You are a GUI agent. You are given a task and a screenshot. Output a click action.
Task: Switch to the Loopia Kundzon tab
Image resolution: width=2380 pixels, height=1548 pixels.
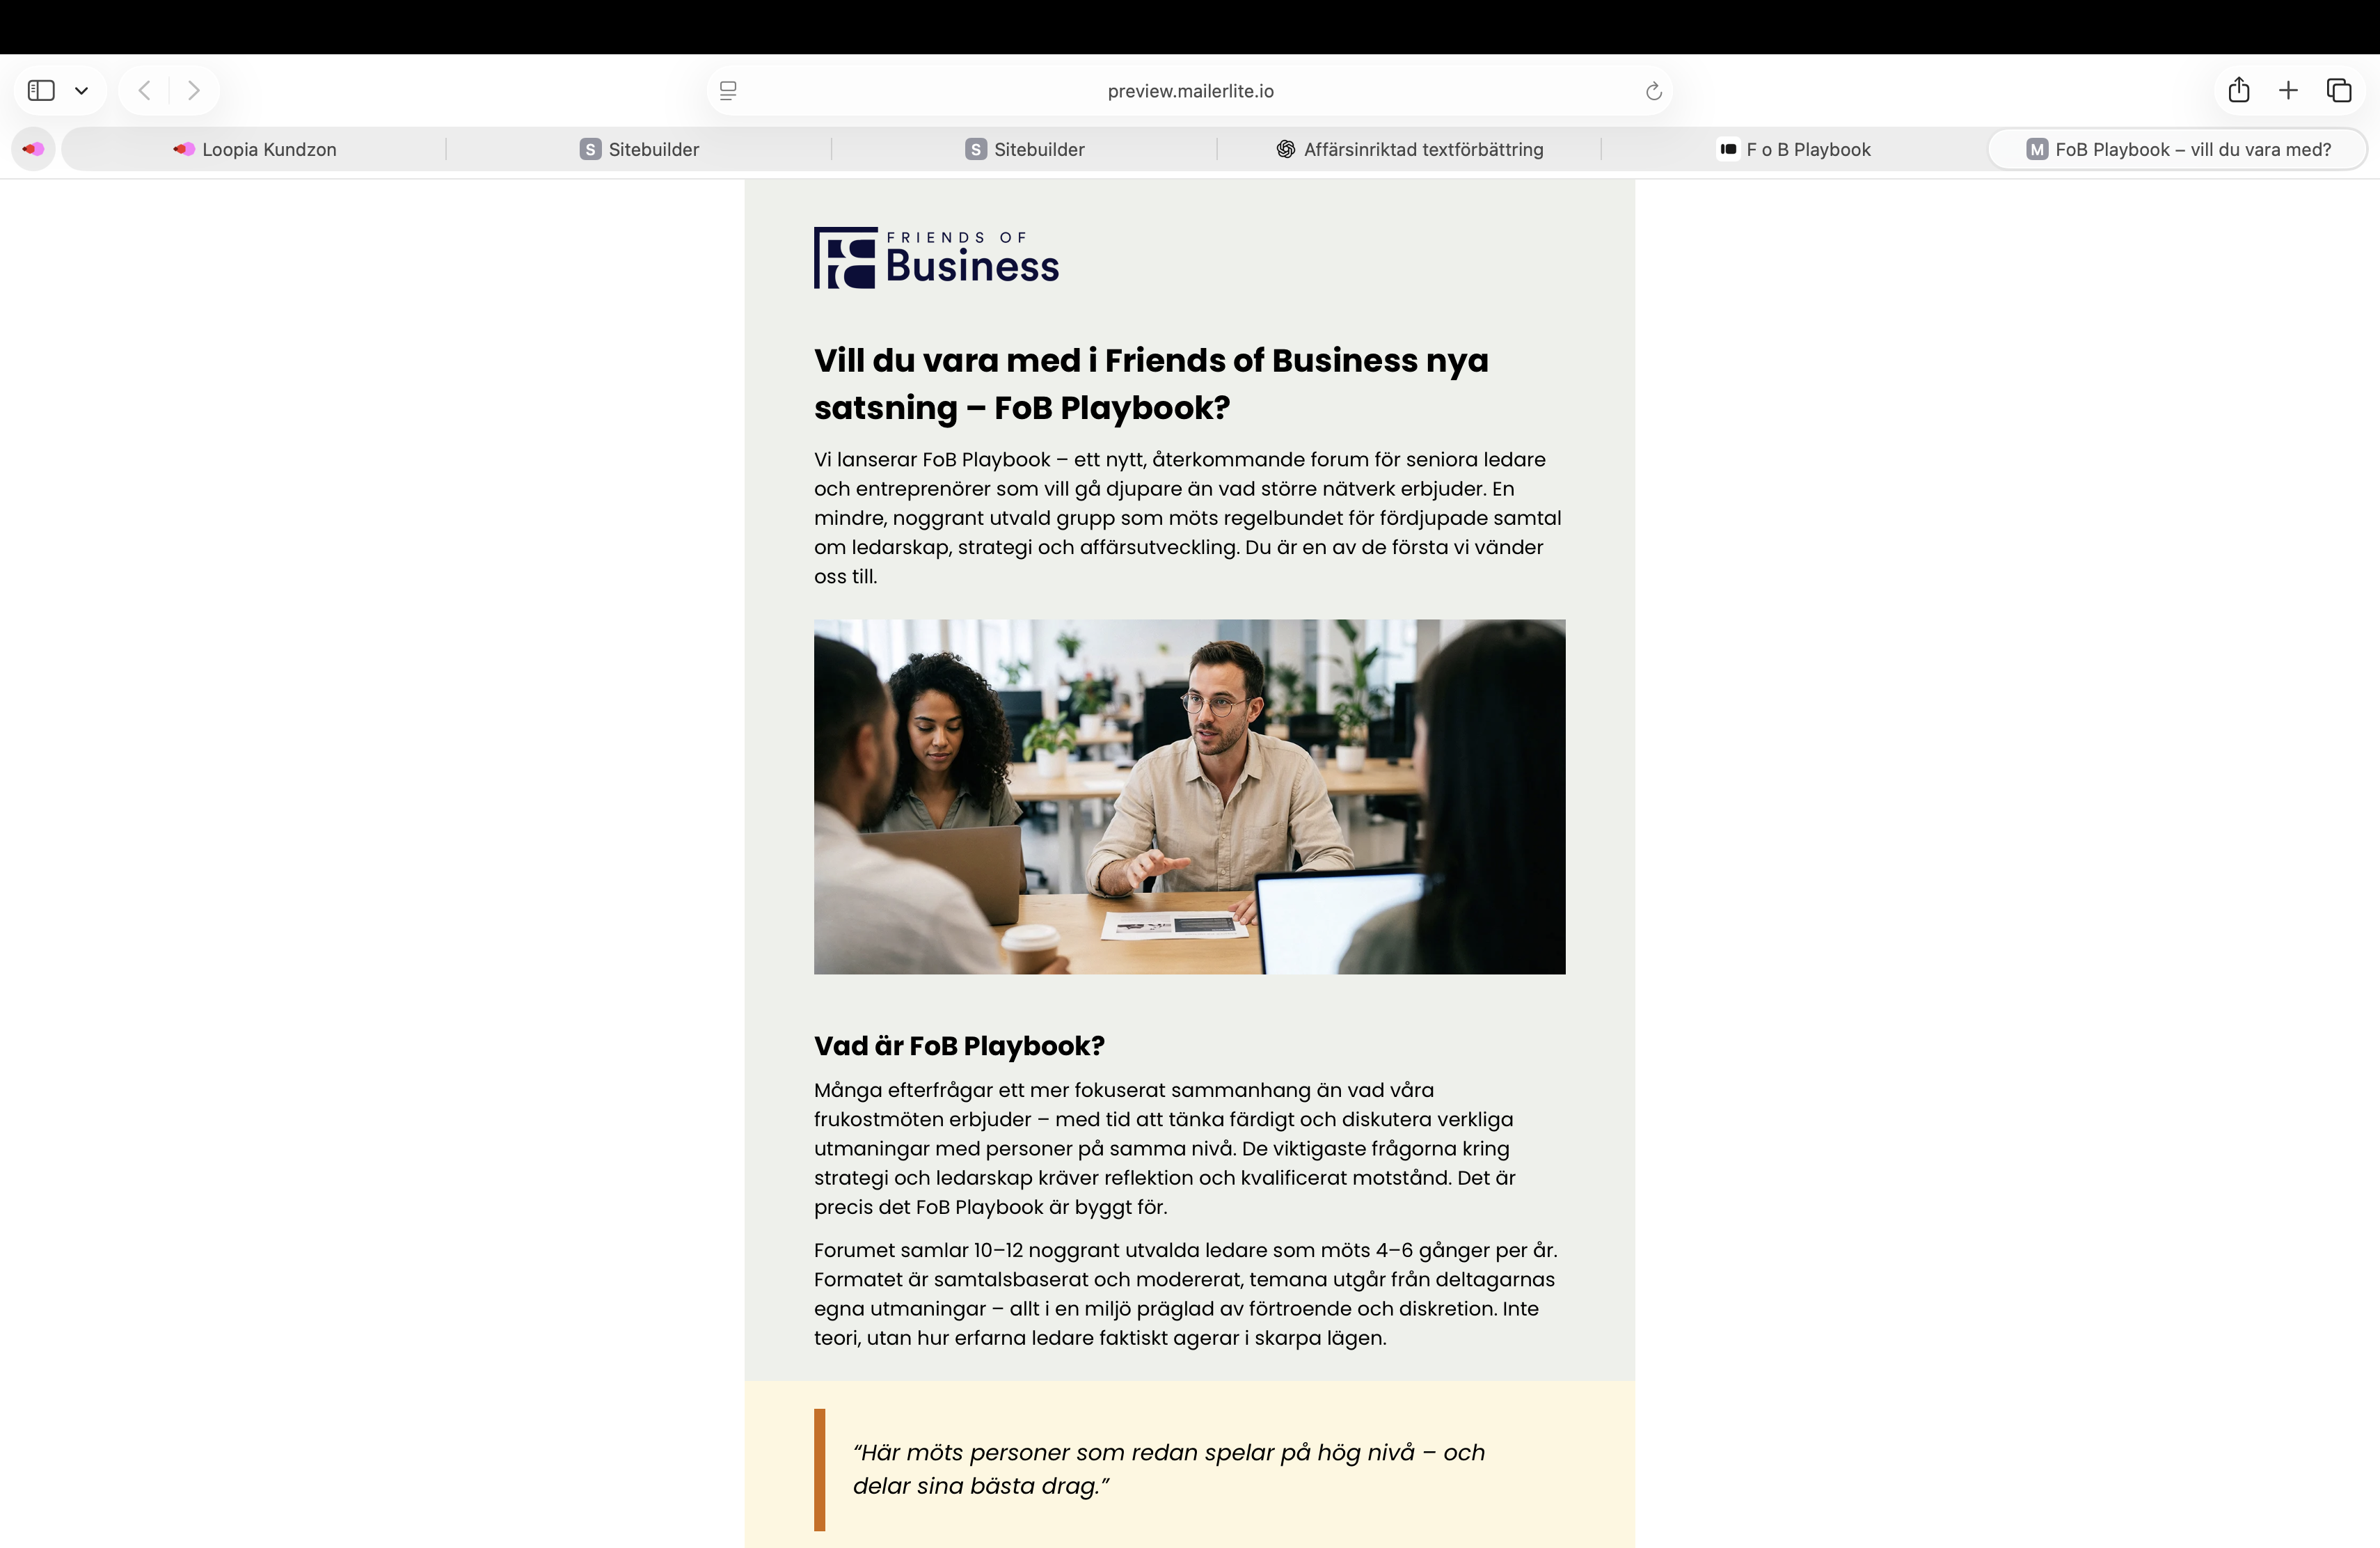(254, 149)
